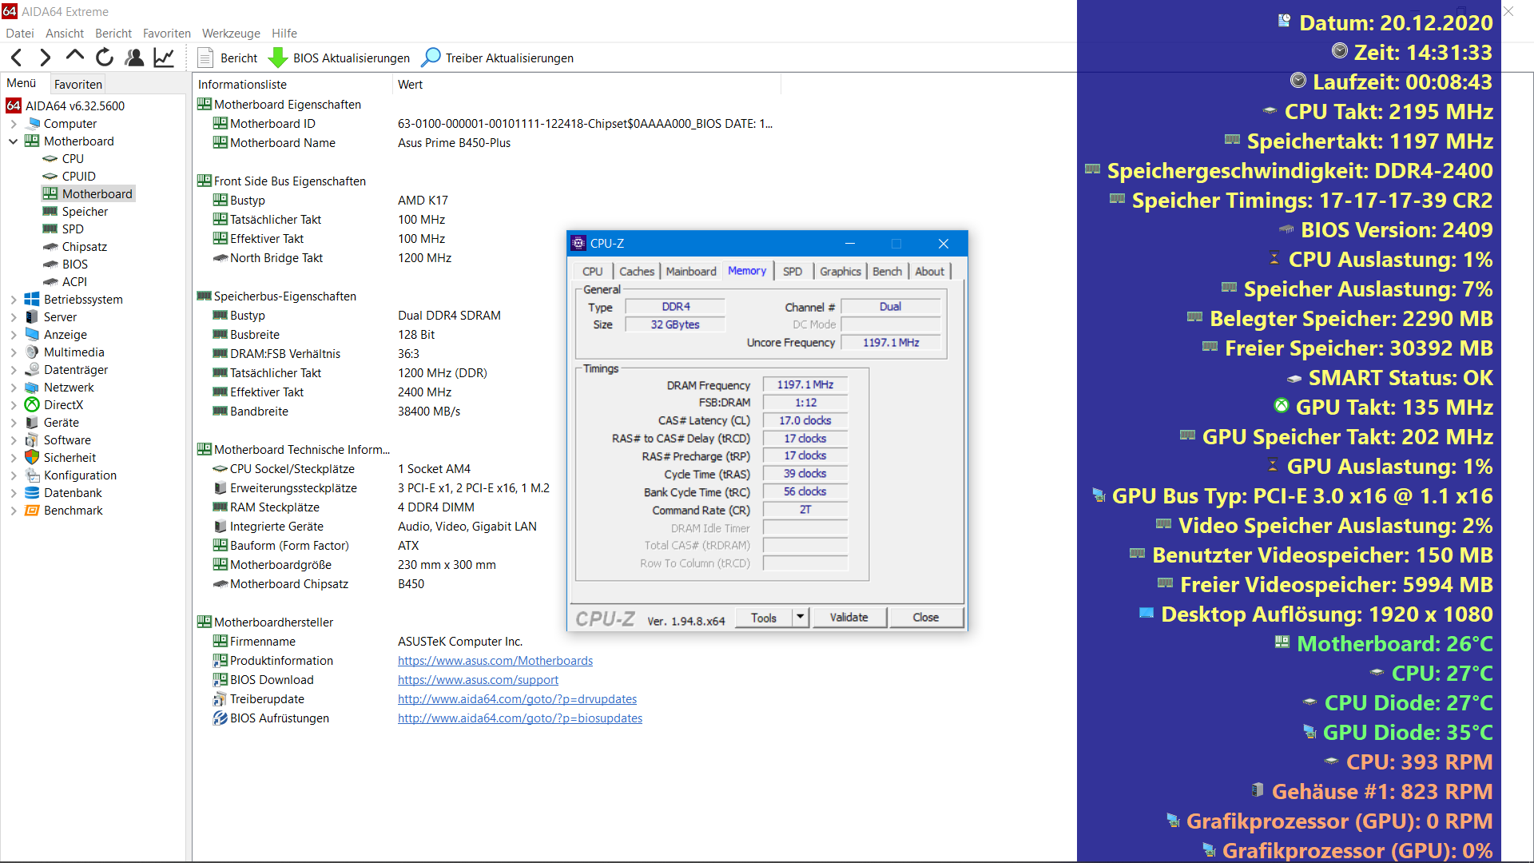The width and height of the screenshot is (1534, 863).
Task: Open the graph/statistics toolbar icon
Action: pyautogui.click(x=163, y=57)
